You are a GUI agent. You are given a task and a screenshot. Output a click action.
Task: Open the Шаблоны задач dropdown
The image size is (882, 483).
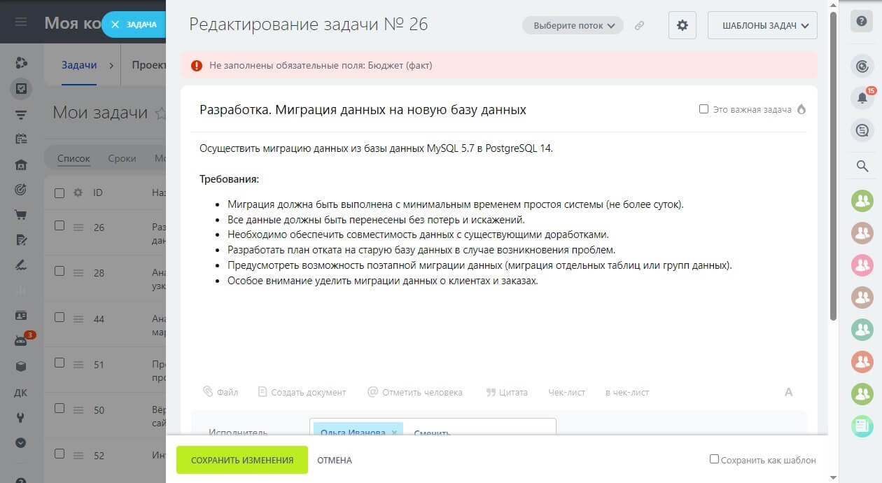tap(762, 26)
